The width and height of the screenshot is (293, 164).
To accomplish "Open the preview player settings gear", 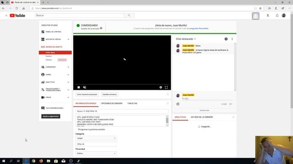I will coord(161,87).
